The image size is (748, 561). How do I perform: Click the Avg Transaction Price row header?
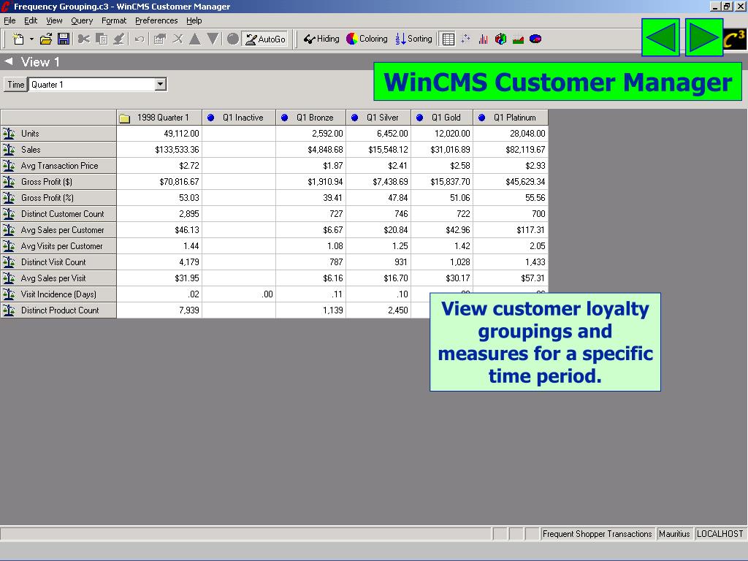[58, 166]
